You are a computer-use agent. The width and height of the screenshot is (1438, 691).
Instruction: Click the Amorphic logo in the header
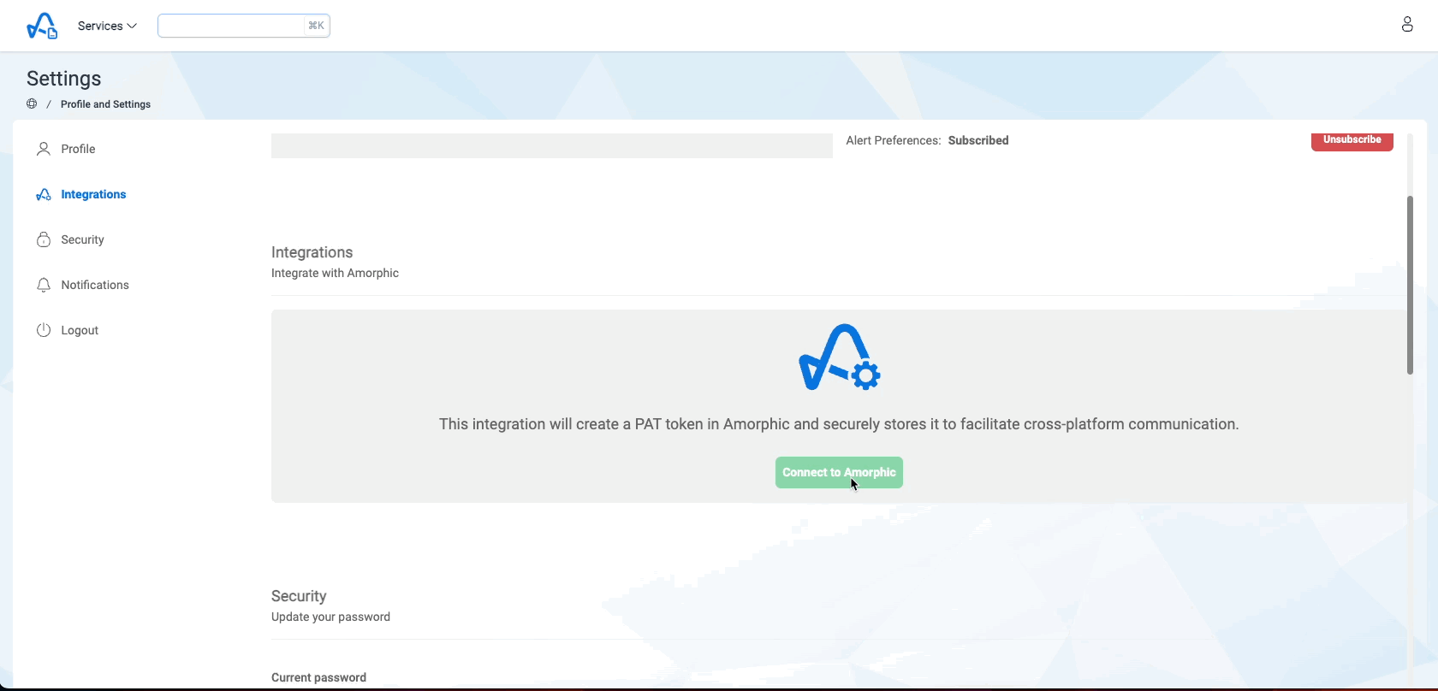click(42, 26)
